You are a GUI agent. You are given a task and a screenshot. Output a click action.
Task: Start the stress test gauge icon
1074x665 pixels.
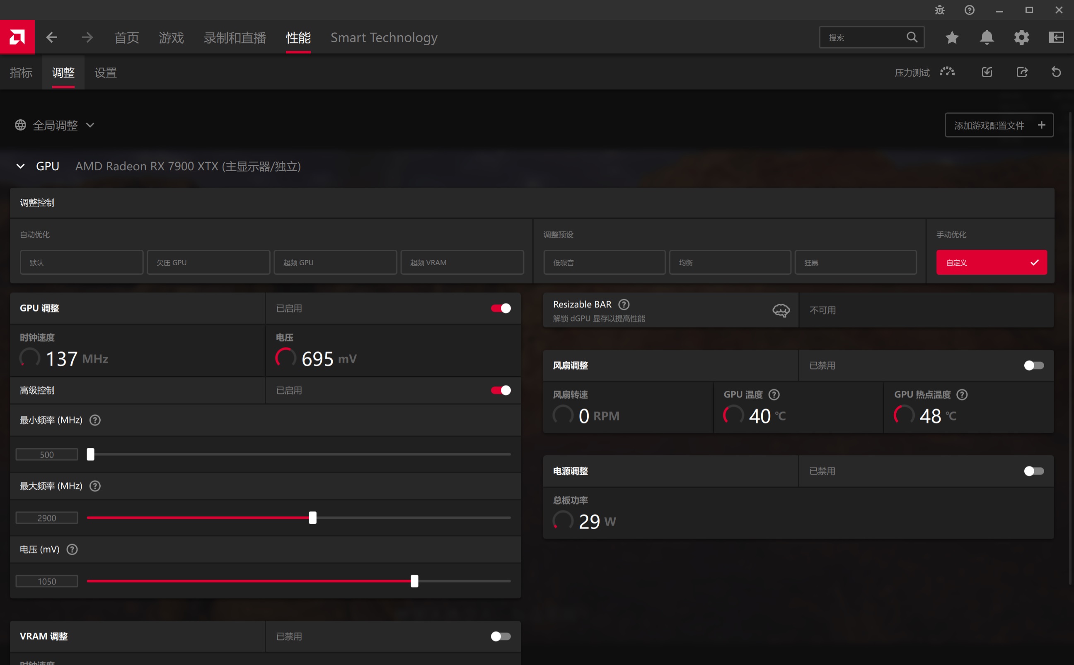(947, 72)
